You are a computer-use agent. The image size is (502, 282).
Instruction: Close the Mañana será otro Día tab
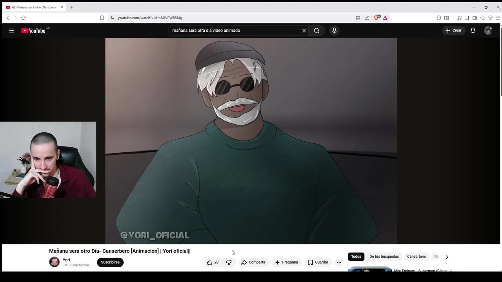[62, 7]
